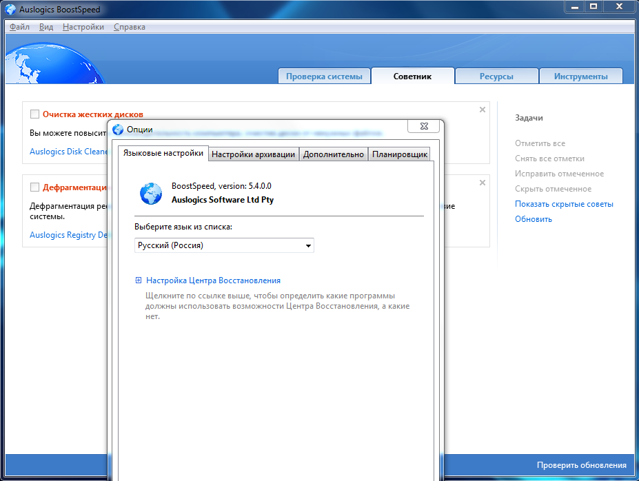The image size is (639, 481).
Task: Open the Auslogics Disk Cleaner link
Action: point(68,152)
